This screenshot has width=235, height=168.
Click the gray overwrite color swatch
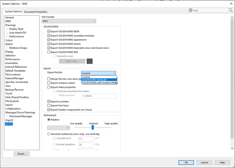pyautogui.click(x=90, y=61)
